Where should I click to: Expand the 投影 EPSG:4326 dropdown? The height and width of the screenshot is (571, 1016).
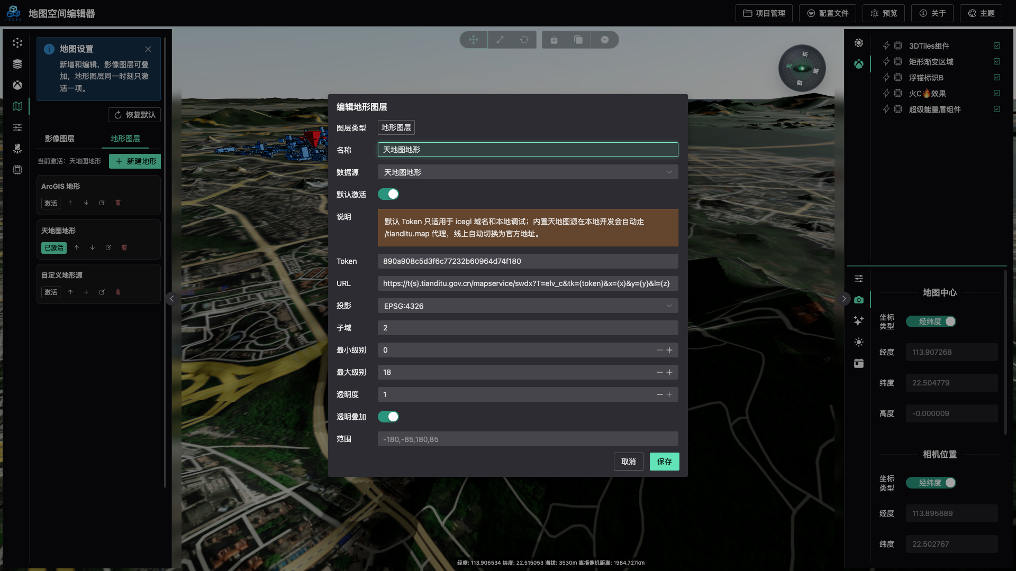click(528, 306)
